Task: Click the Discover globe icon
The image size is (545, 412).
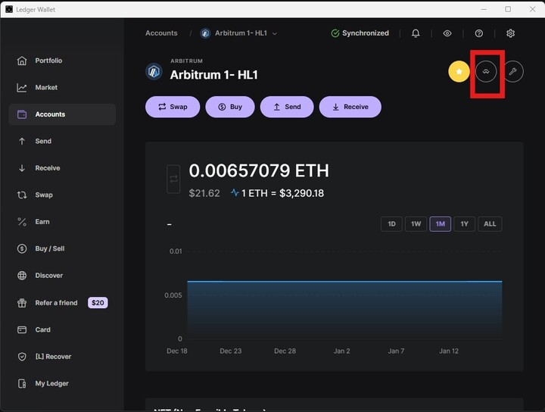Action: click(22, 276)
